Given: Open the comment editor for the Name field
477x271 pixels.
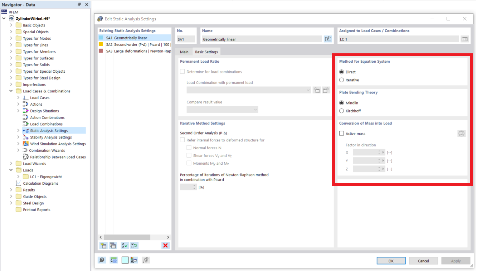Looking at the screenshot, I should (328, 39).
